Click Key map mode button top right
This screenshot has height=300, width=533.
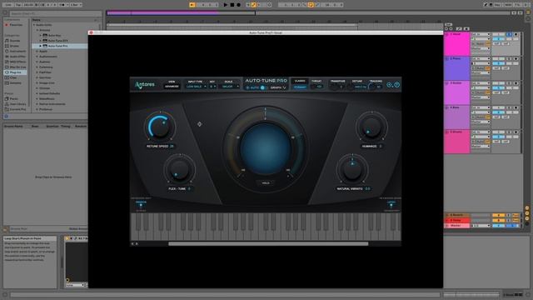point(497,5)
